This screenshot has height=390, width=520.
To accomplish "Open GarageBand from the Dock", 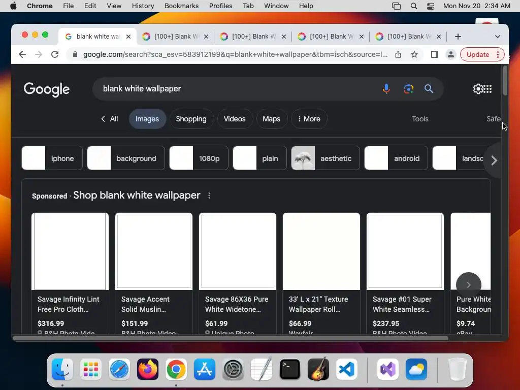I will [318, 369].
